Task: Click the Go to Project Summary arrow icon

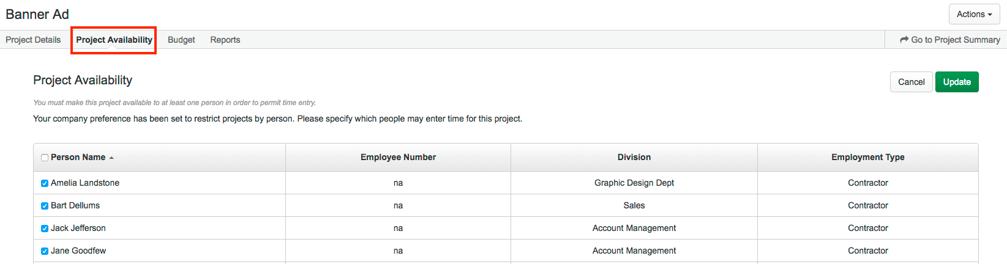Action: pyautogui.click(x=904, y=40)
